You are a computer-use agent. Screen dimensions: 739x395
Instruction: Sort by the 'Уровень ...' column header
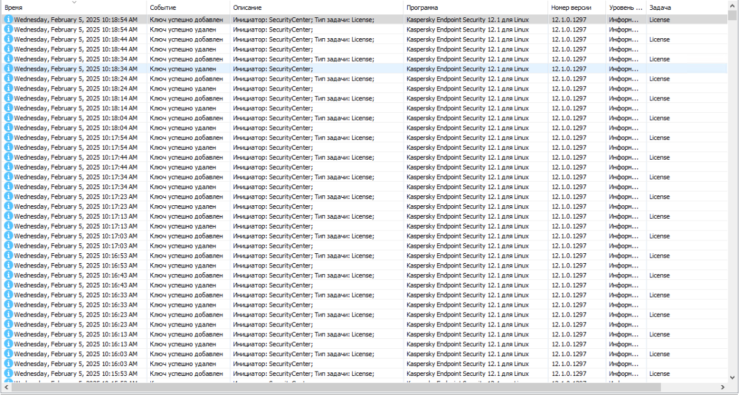[x=626, y=7]
